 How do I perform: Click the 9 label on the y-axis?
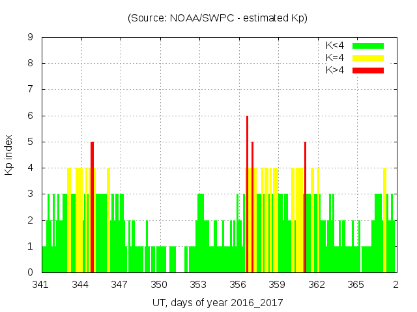pyautogui.click(x=31, y=37)
